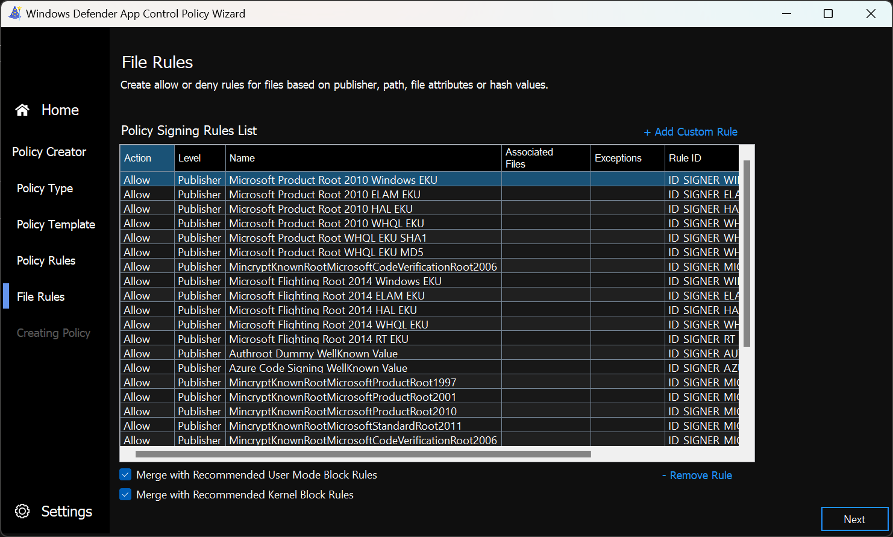This screenshot has height=537, width=893.
Task: Close the Policy Wizard window
Action: (x=871, y=13)
